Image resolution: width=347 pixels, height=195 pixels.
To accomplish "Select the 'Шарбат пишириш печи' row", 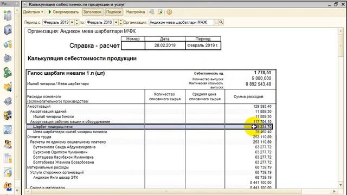I will point(150,127).
